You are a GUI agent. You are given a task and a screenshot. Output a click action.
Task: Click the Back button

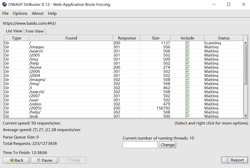pyautogui.click(x=16, y=160)
